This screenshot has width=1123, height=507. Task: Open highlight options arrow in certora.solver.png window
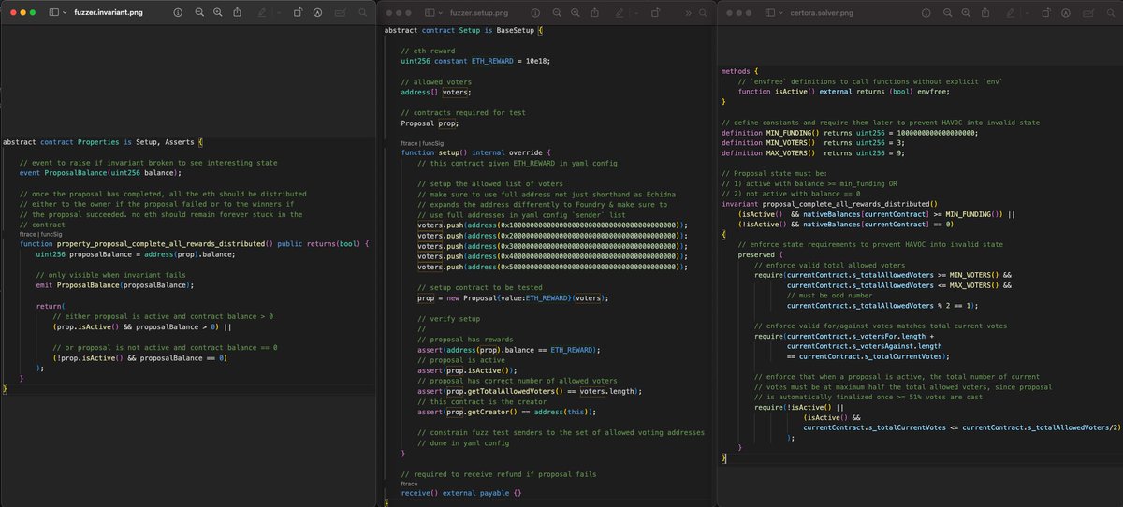pyautogui.click(x=1028, y=13)
